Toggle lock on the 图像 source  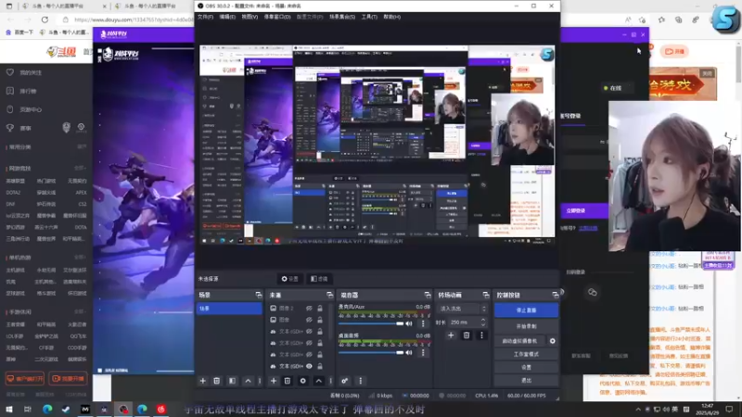(320, 320)
